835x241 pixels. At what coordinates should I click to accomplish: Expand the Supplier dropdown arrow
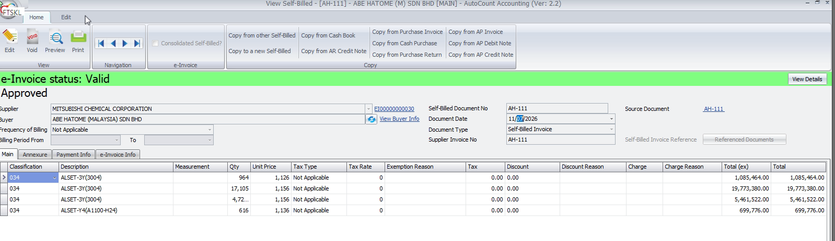pos(368,109)
